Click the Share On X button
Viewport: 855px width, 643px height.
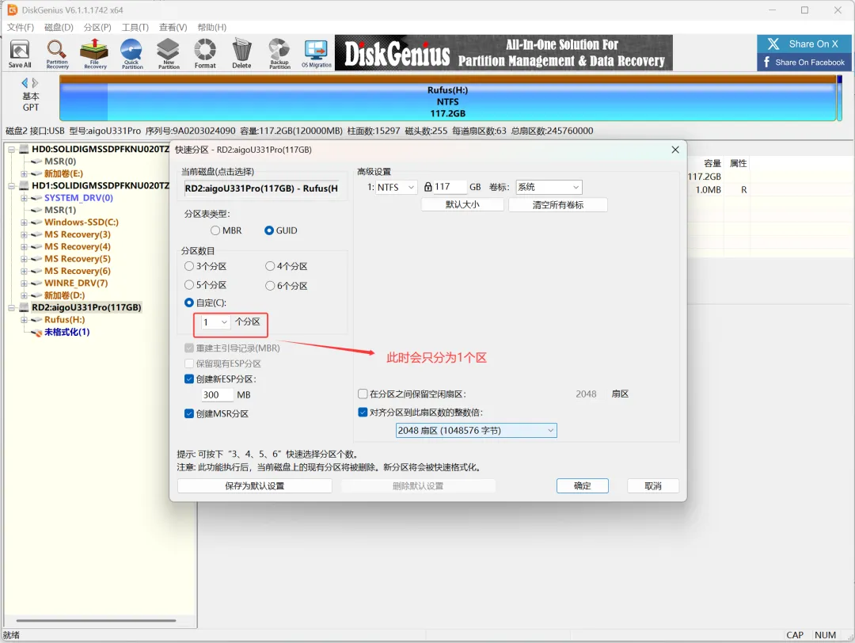point(804,44)
